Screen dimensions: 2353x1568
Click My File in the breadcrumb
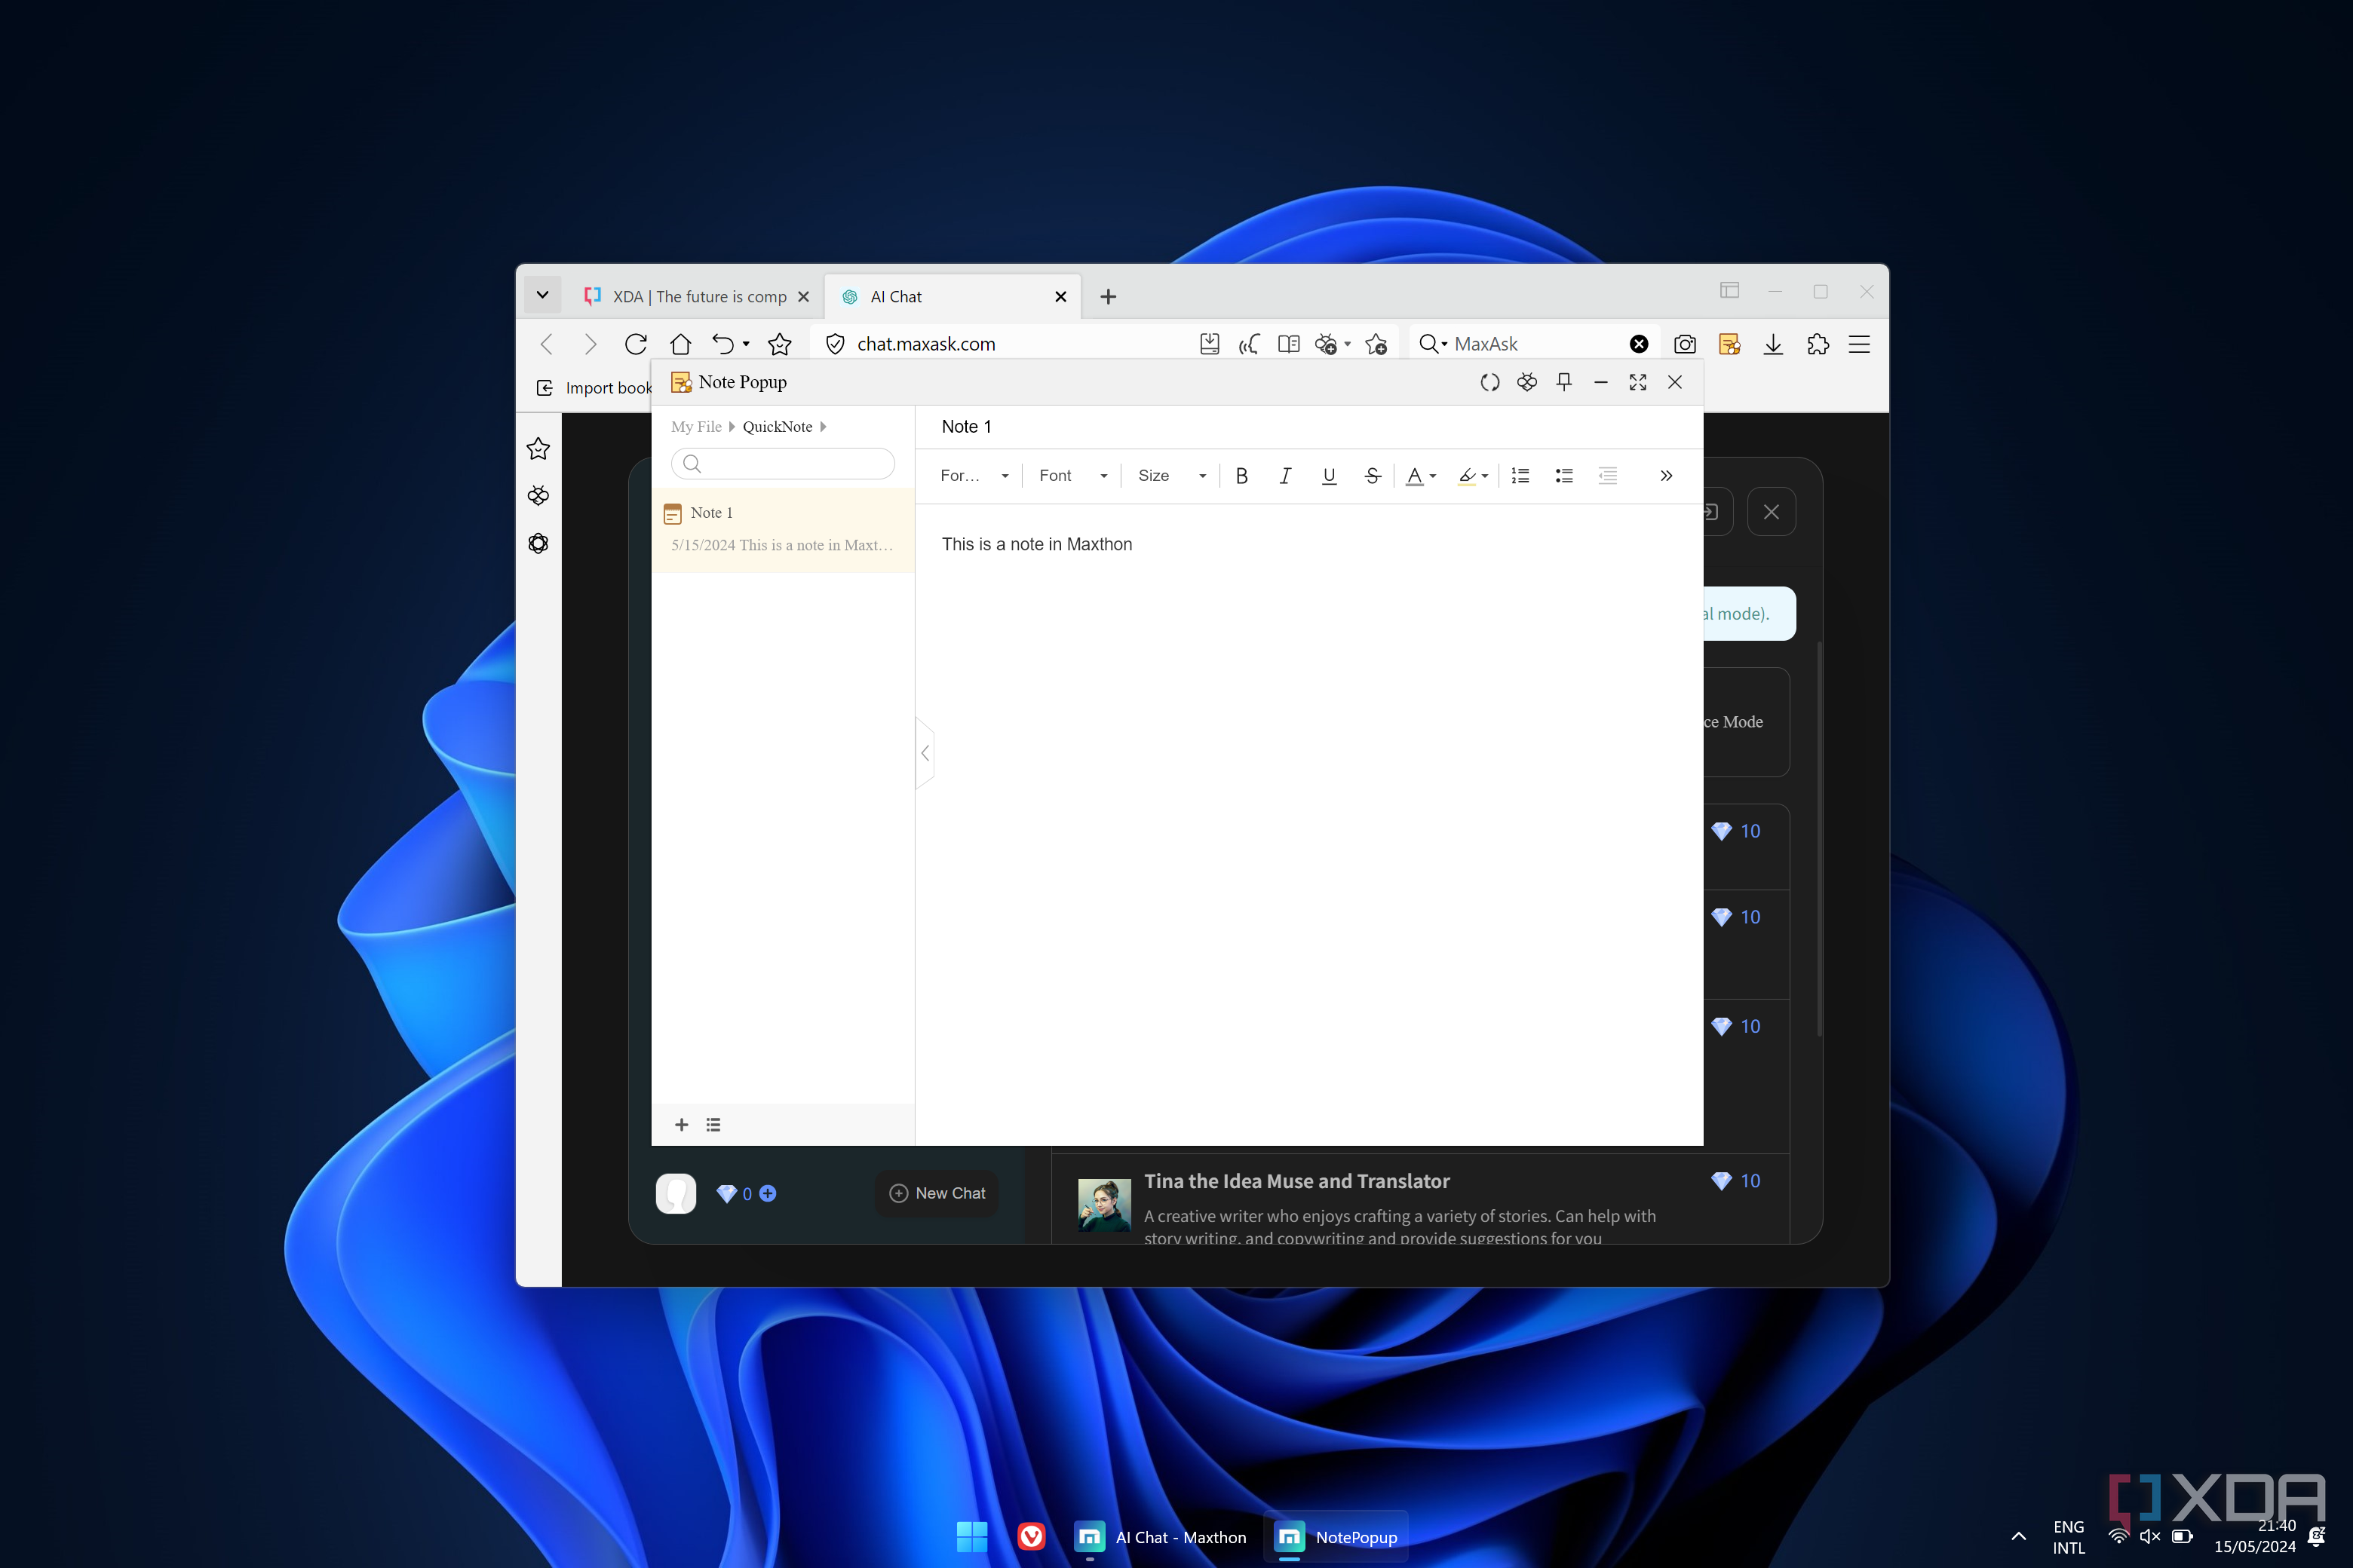pyautogui.click(x=696, y=427)
